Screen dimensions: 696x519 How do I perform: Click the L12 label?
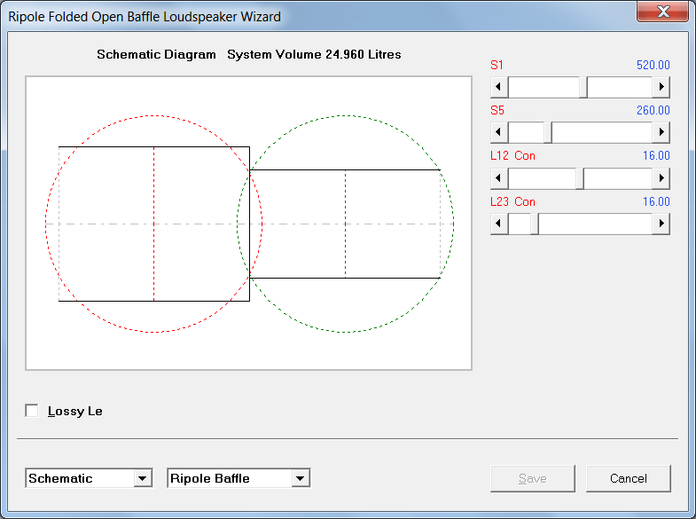point(499,156)
